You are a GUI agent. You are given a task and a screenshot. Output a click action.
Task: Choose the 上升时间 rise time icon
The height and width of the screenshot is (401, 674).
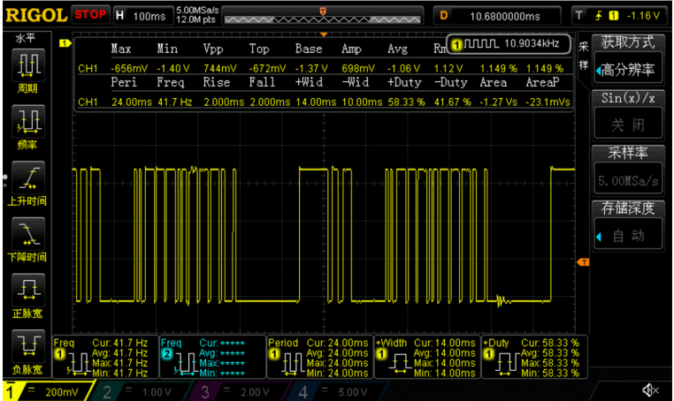tap(29, 178)
